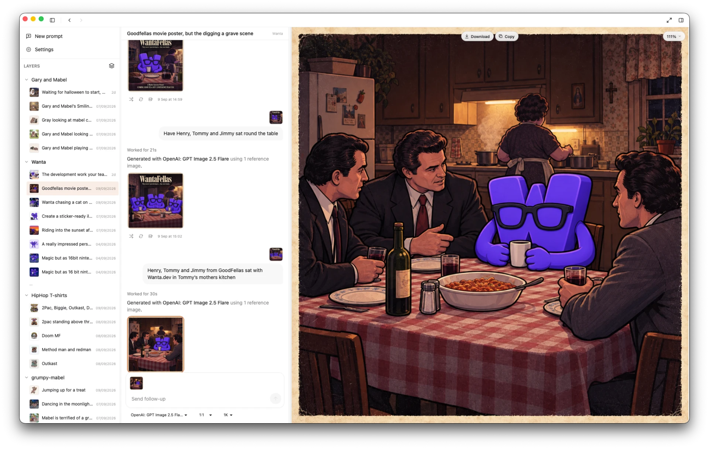Download the generated image
The height and width of the screenshot is (449, 709).
pos(477,36)
